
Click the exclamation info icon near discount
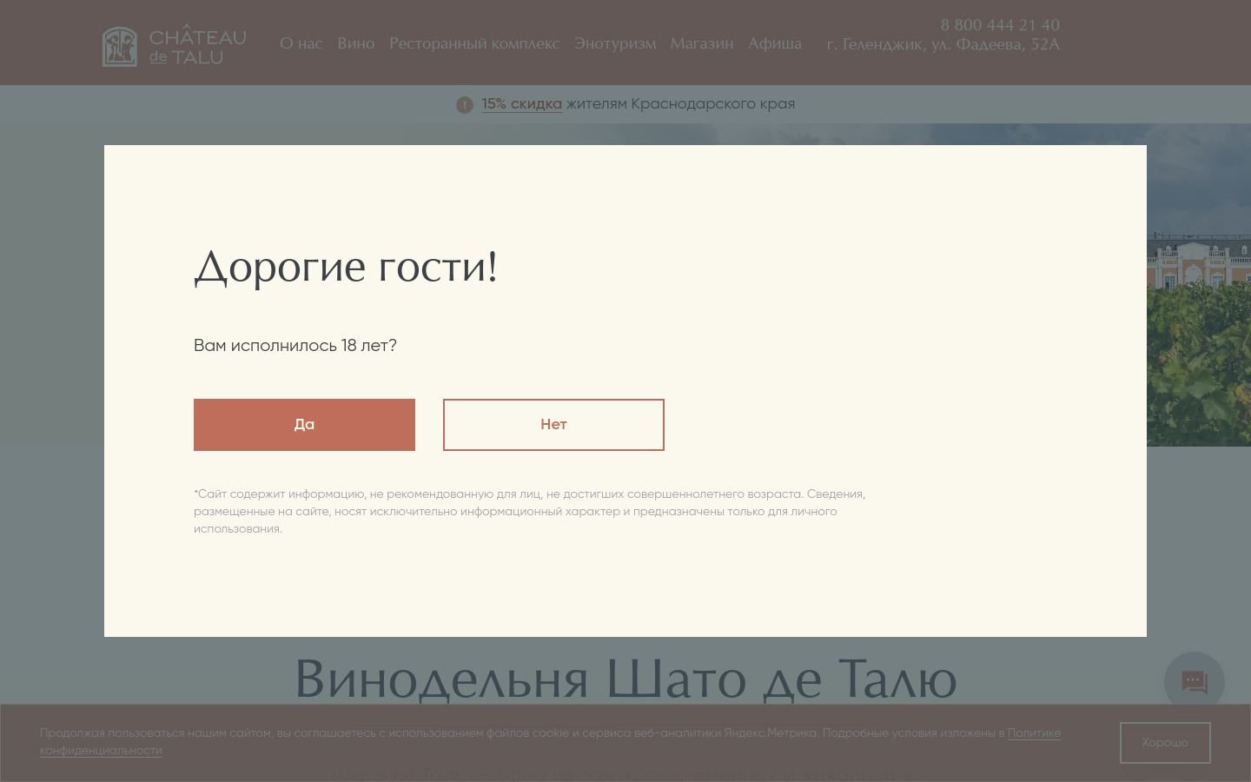pyautogui.click(x=465, y=105)
